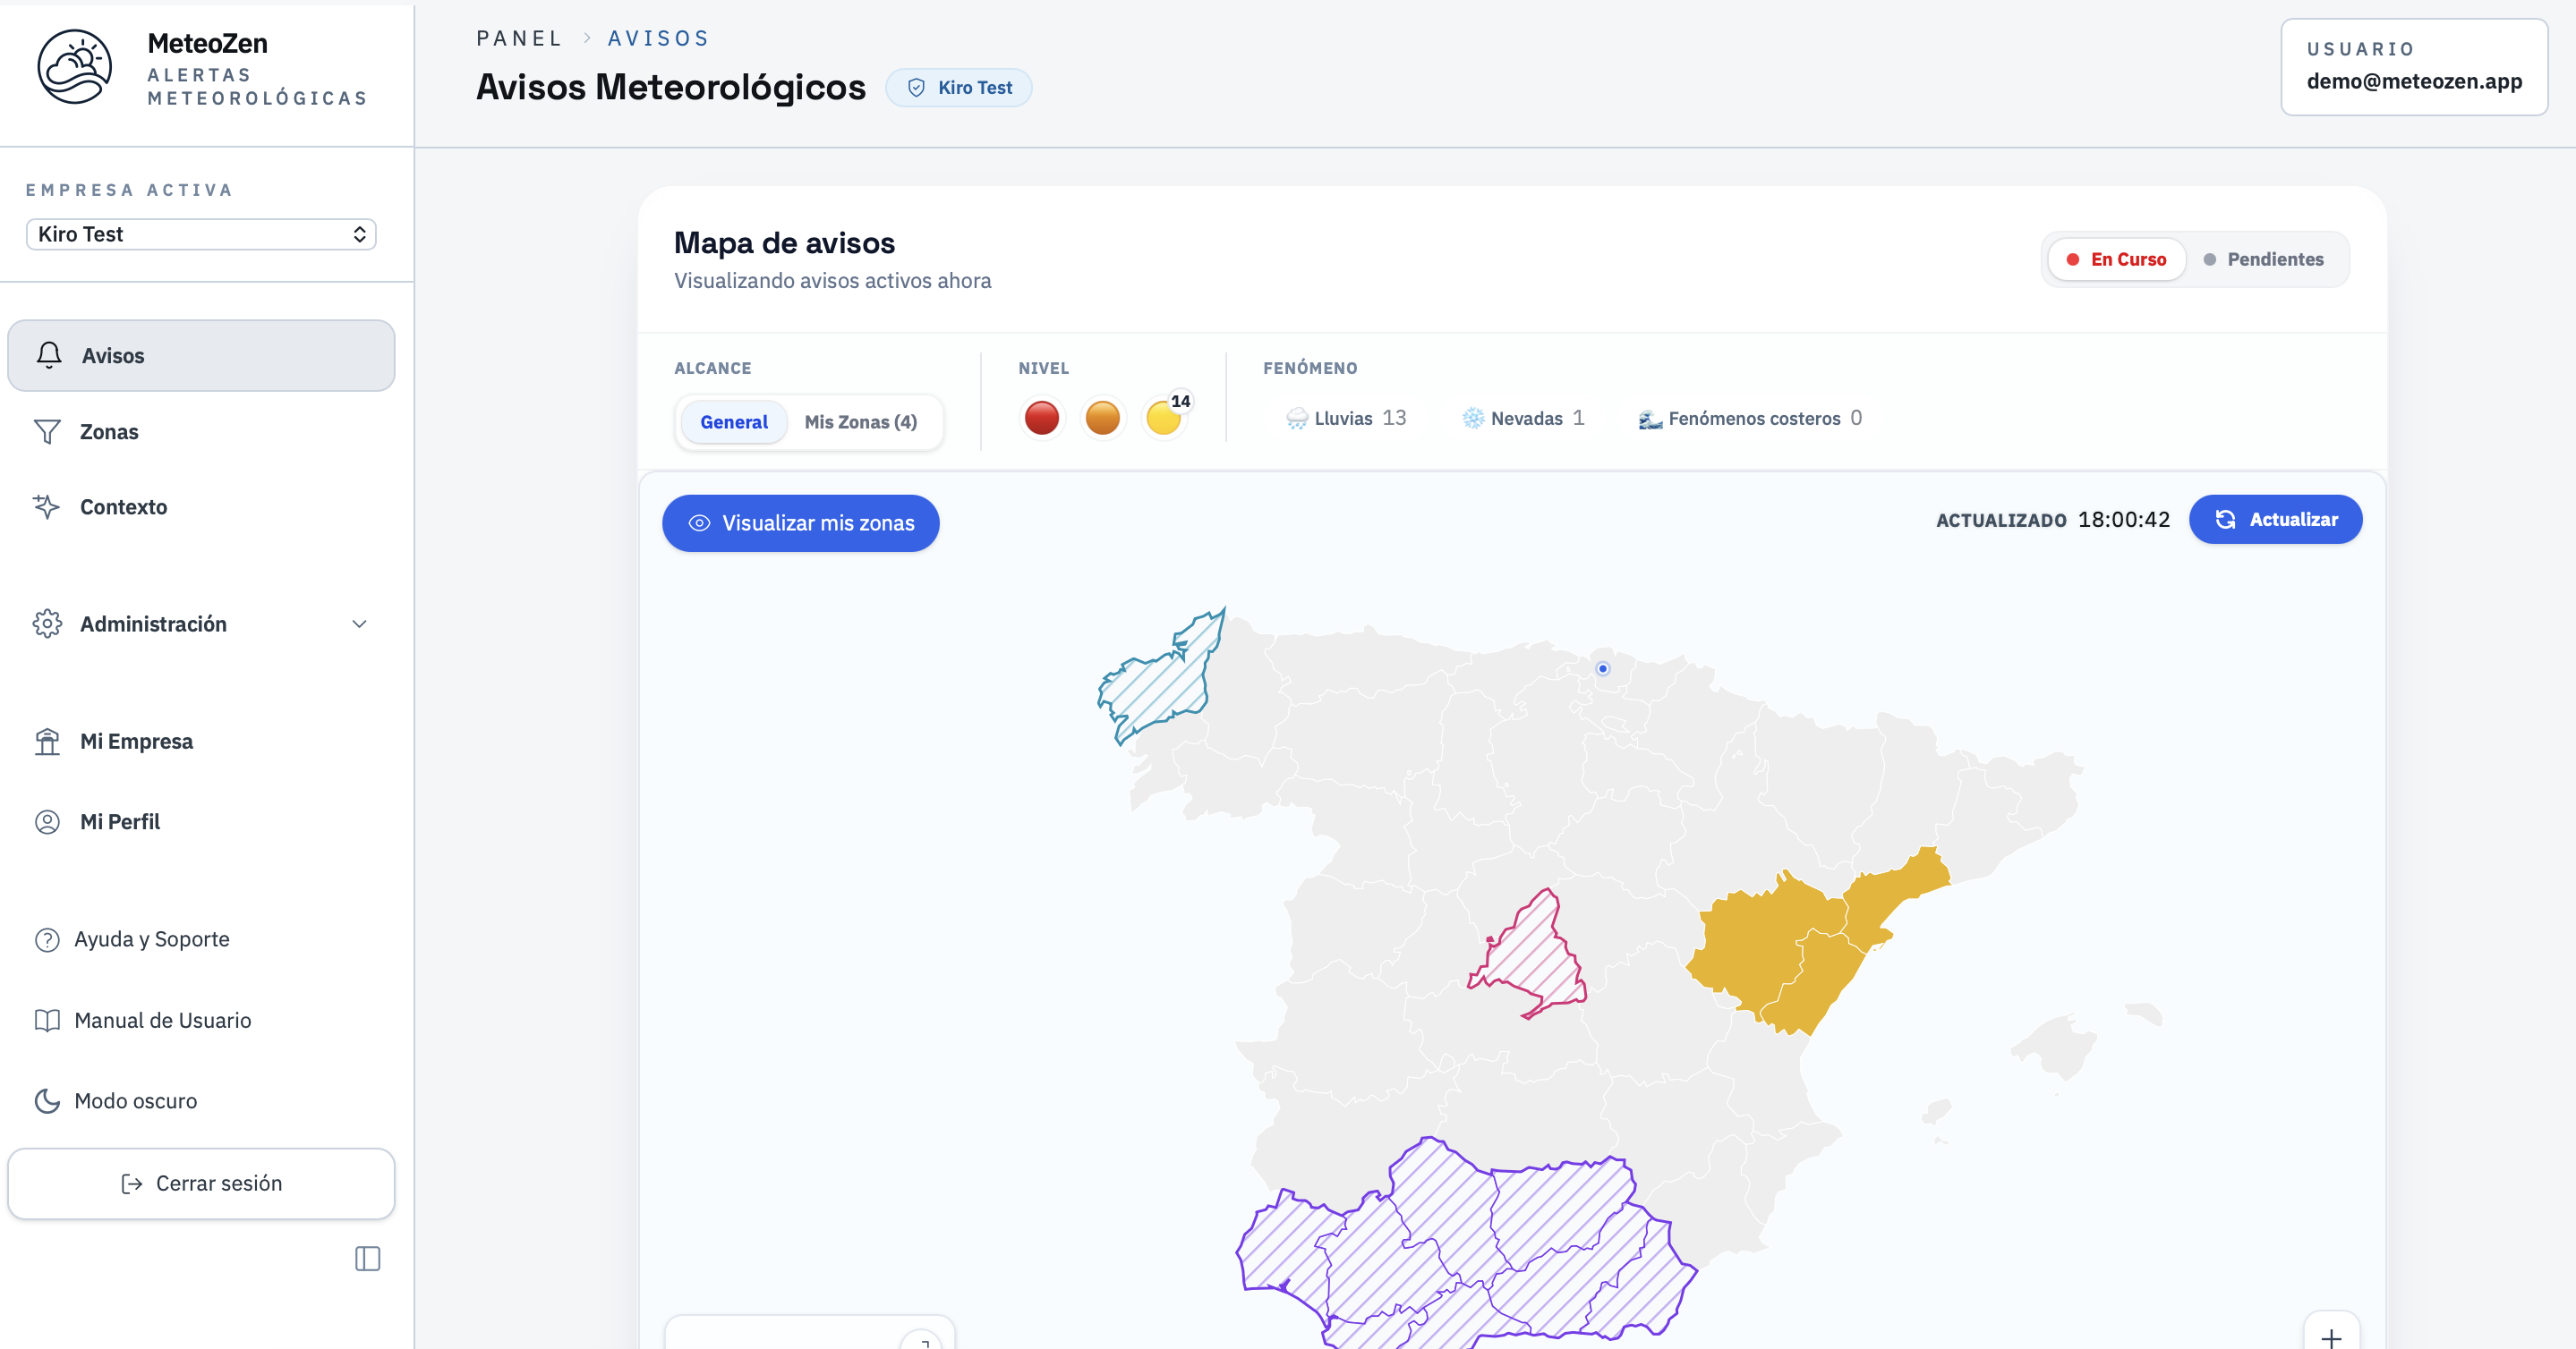Click the Actualizar refresh button
This screenshot has width=2576, height=1349.
[2275, 519]
